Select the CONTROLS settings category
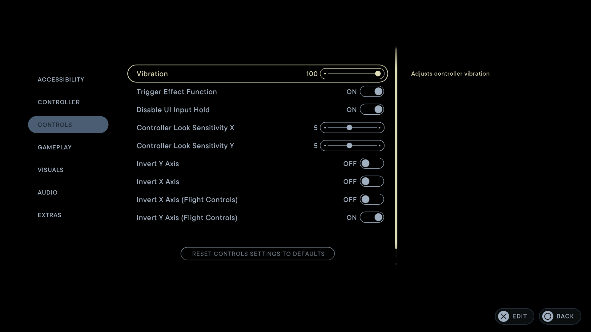The width and height of the screenshot is (591, 332). point(68,124)
